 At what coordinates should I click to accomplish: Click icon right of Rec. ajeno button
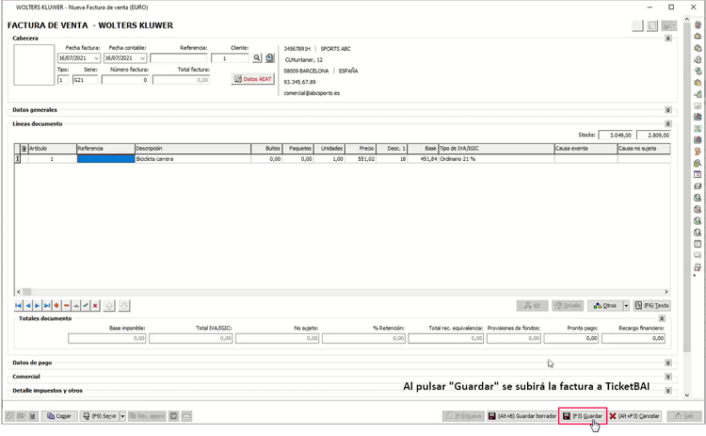174,416
